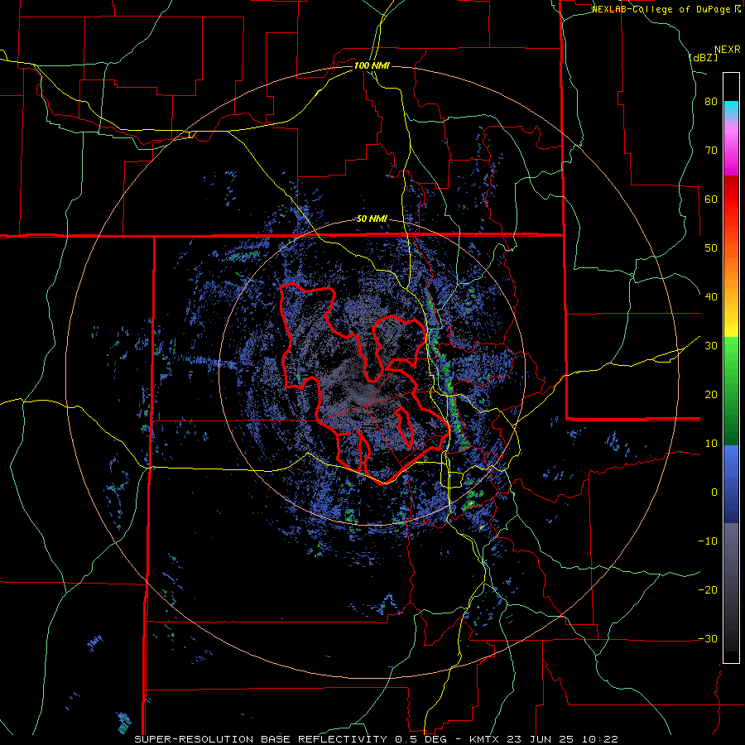Click the [dBZ] unit label
The height and width of the screenshot is (745, 745).
pos(703,57)
